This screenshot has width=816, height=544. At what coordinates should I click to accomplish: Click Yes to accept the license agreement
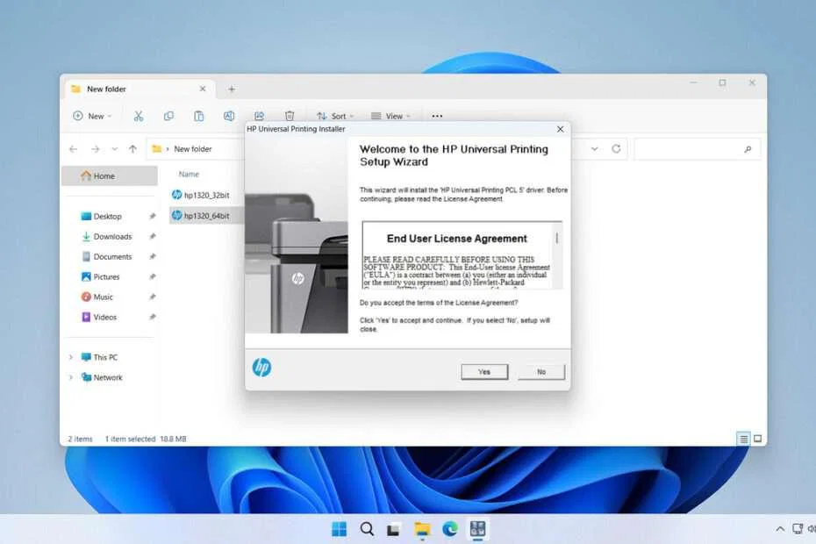[483, 371]
